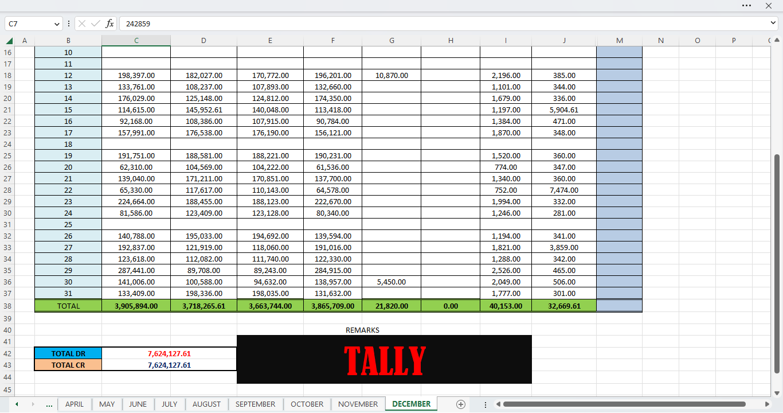Viewport: 783px width, 413px height.
Task: Add a new sheet with the plus icon
Action: click(x=460, y=404)
